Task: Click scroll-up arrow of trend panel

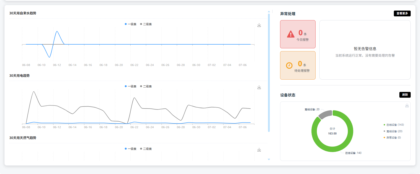Action: click(x=269, y=12)
